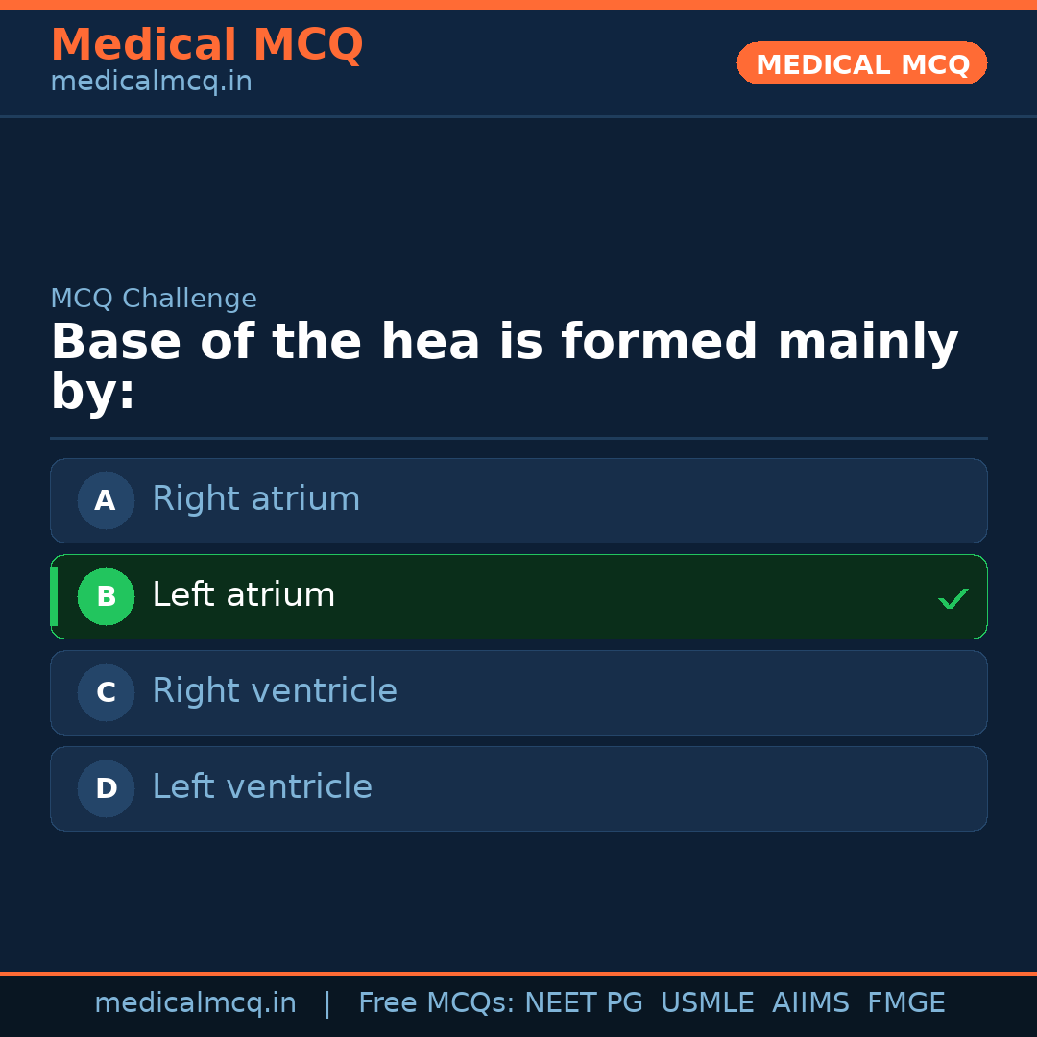Click the circular A badge icon
The height and width of the screenshot is (1037, 1037).
coord(106,500)
